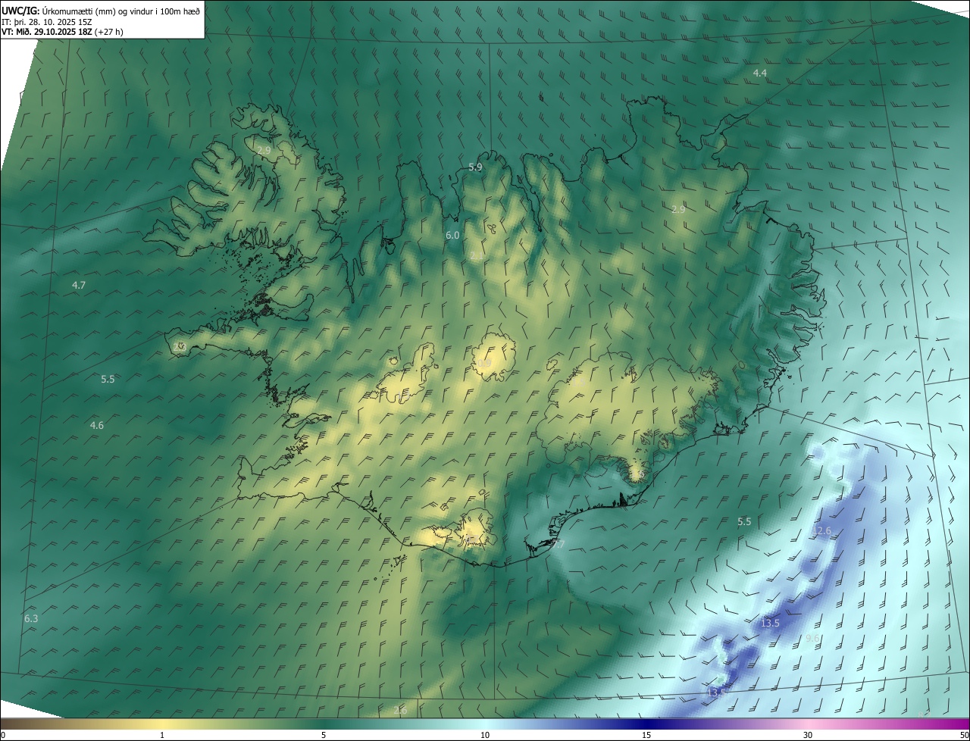970x741 pixels.
Task: Click the 50 label on the colour scale
Action: 964,735
